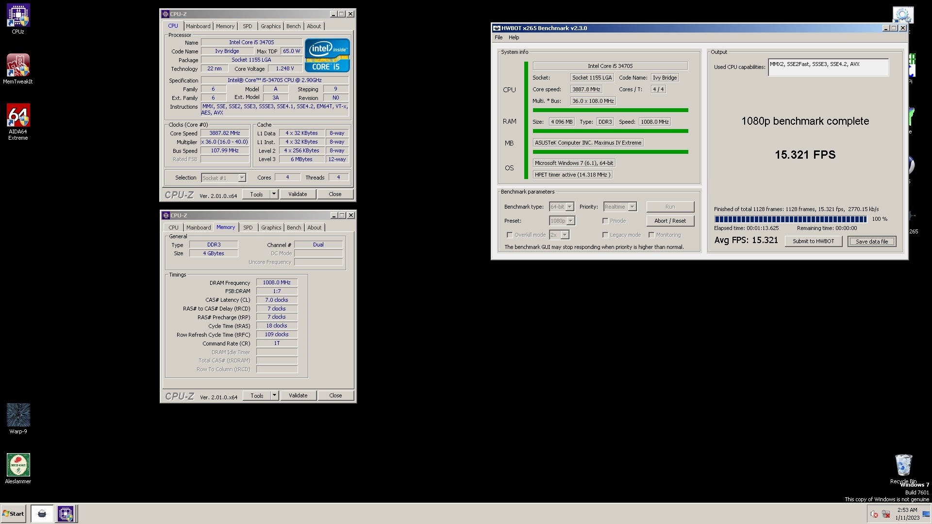Click the HWBOT x265 title bar icon

pos(497,28)
